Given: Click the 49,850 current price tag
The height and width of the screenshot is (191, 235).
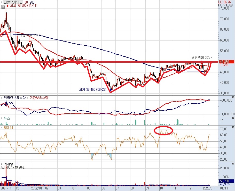Looking at the screenshot, I should (226, 62).
